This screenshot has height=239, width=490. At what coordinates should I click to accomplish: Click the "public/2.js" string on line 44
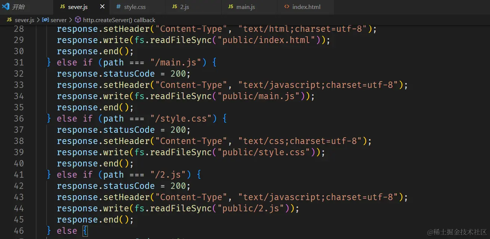point(251,208)
